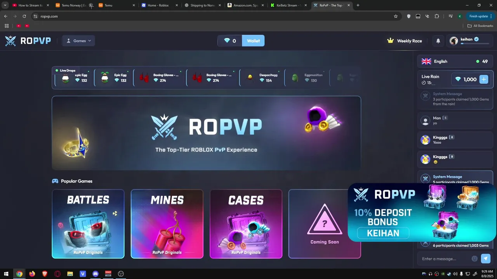
Task: Click the taskbar clock showing 9:29 AM
Action: coord(487,274)
